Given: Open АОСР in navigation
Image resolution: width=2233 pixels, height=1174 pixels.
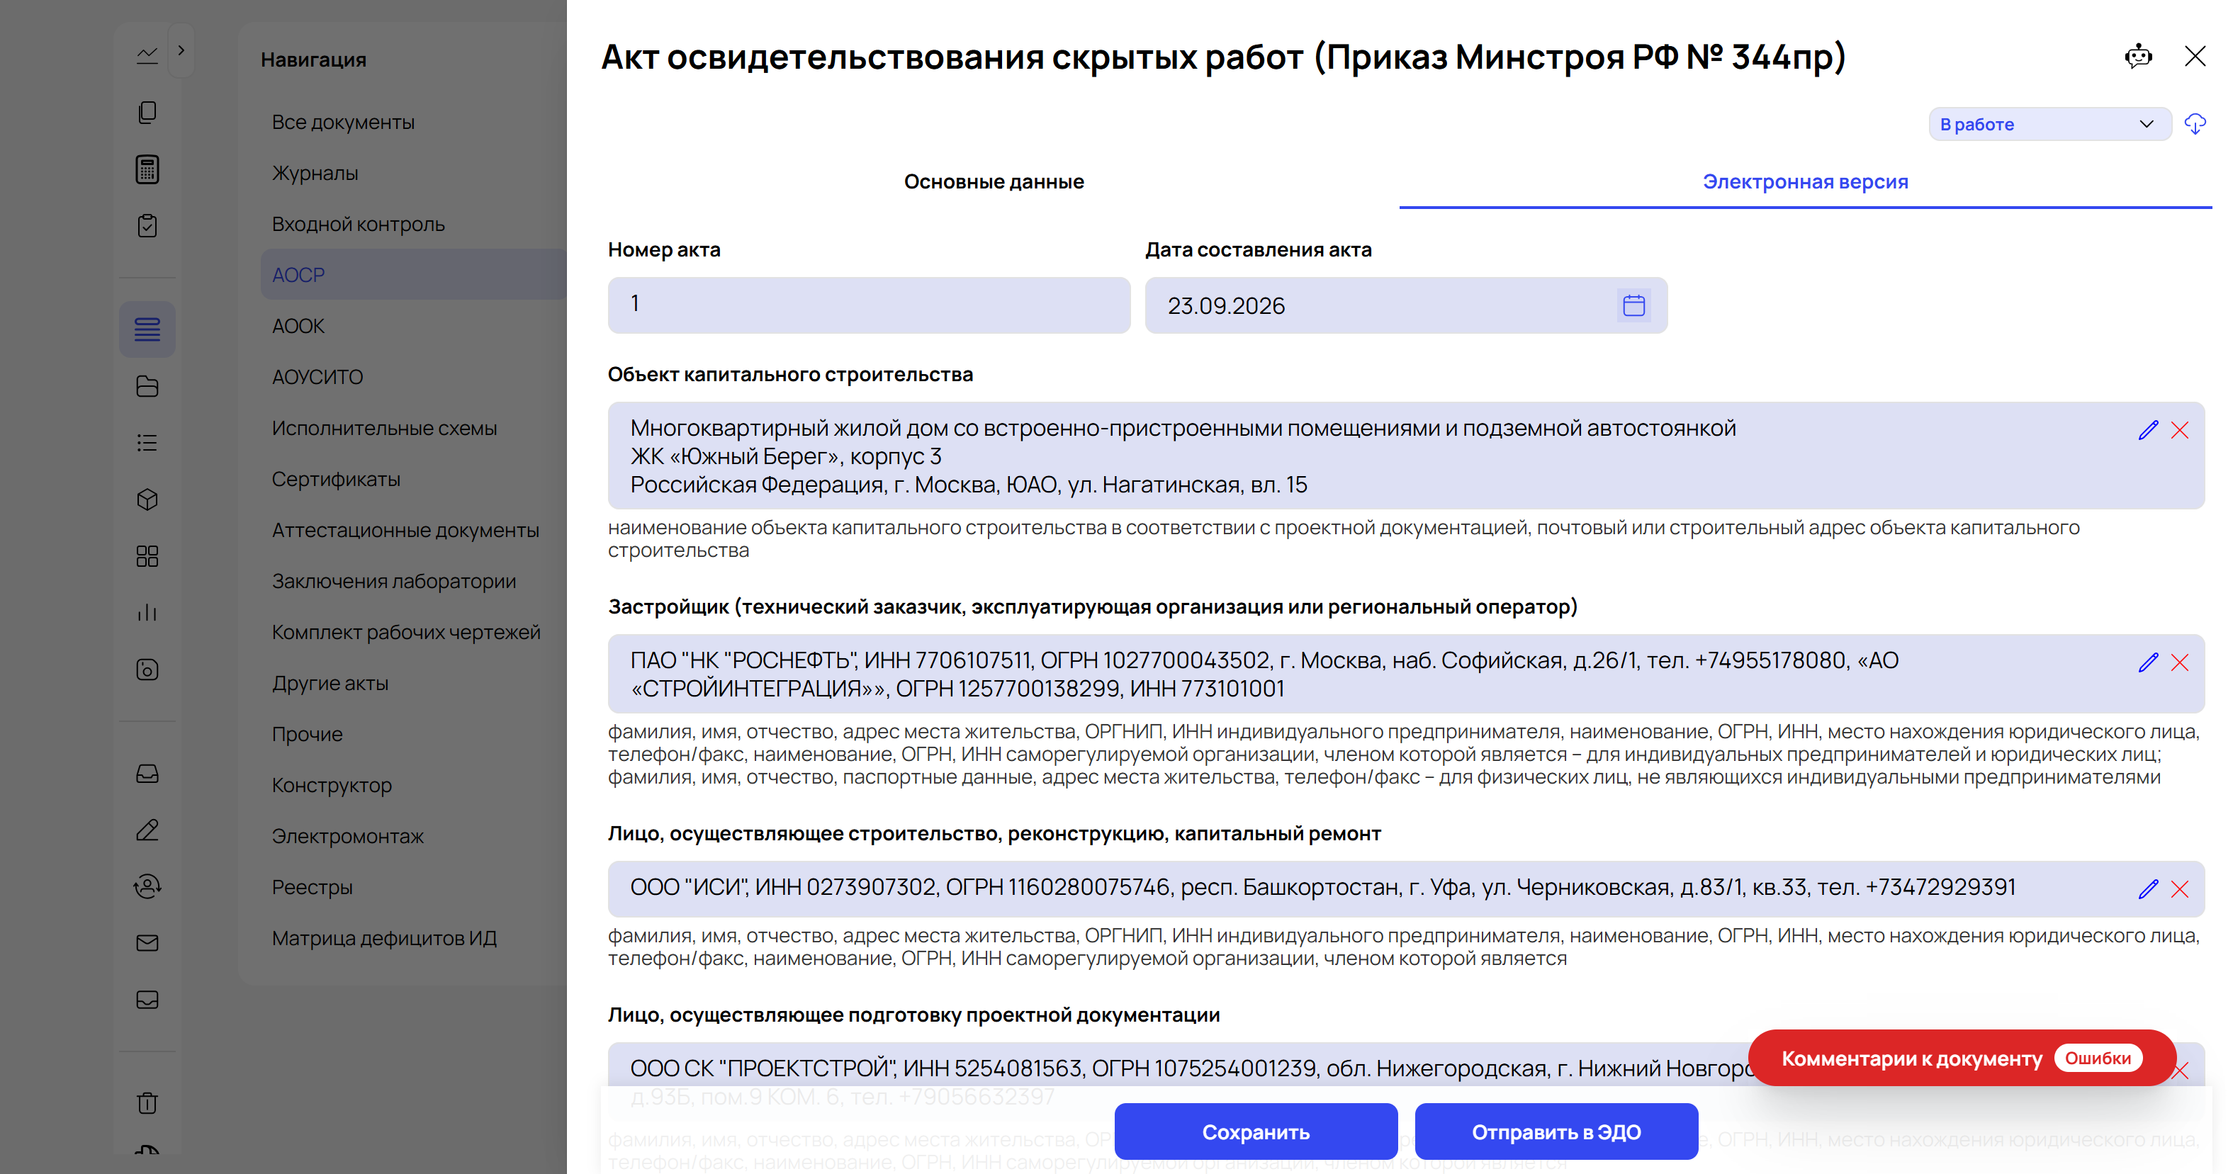Looking at the screenshot, I should pos(413,276).
